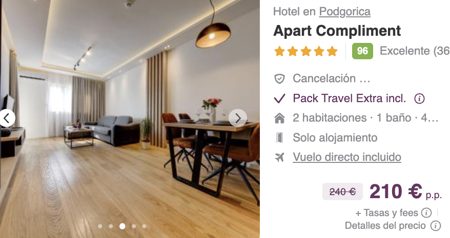The image size is (450, 238).
Task: Click the Detalles del precio text
Action: 385,226
